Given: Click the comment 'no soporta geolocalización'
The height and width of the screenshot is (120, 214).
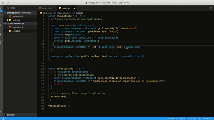Looking at the screenshot, I should pyautogui.click(x=74, y=75).
